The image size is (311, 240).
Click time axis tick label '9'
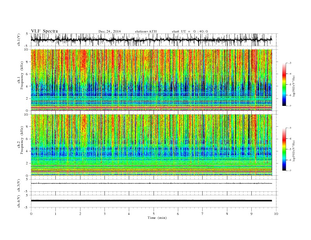251,214
